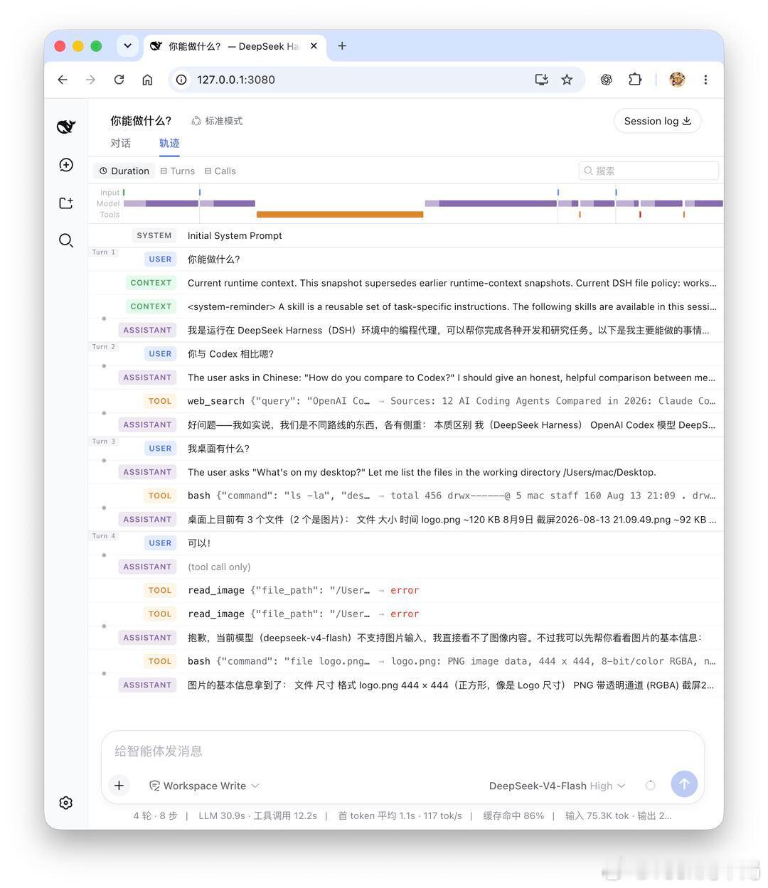This screenshot has height=888, width=768.
Task: Click the message input 给智能体发消息
Action: pyautogui.click(x=402, y=751)
